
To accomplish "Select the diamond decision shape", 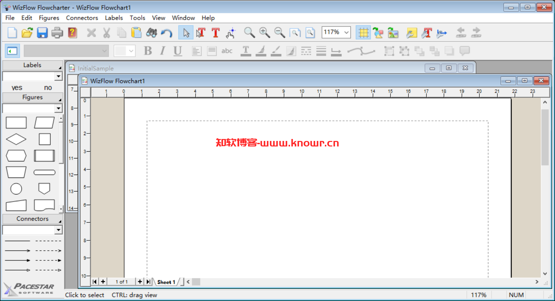I will [16, 139].
